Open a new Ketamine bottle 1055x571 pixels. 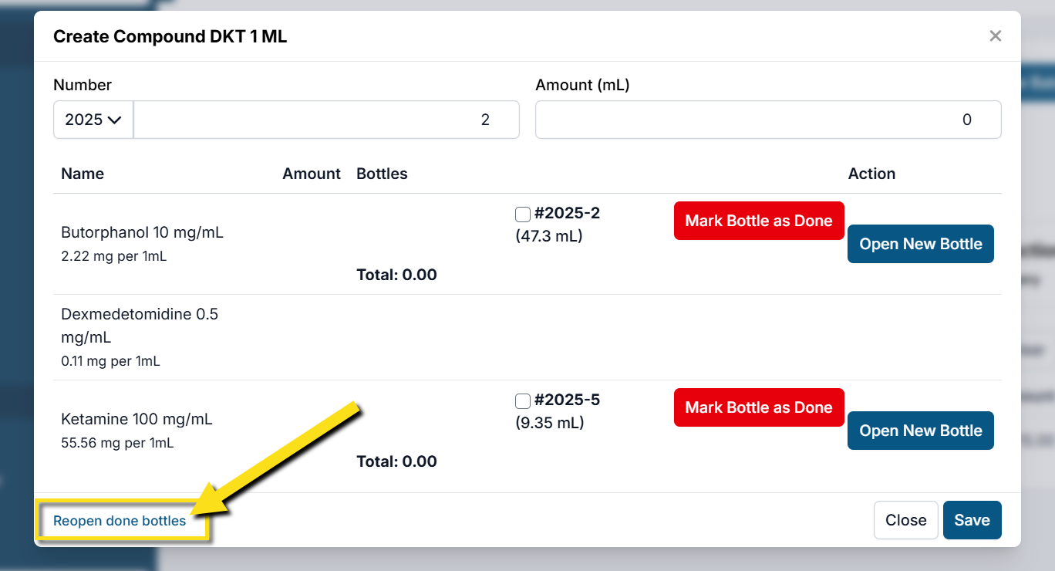pyautogui.click(x=920, y=431)
